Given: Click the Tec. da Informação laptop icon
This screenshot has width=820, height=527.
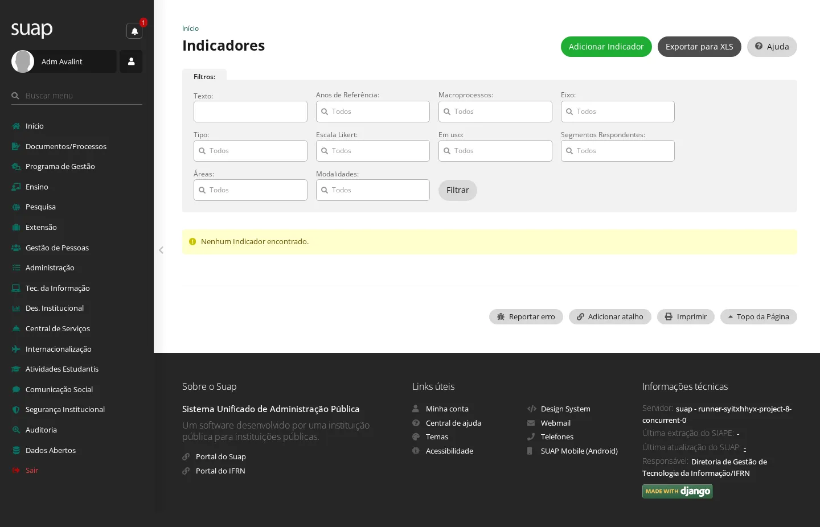Looking at the screenshot, I should 16,288.
